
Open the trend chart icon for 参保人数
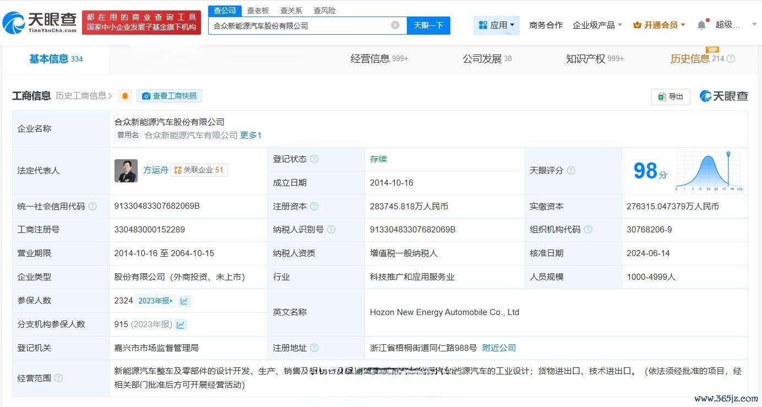coord(184,301)
